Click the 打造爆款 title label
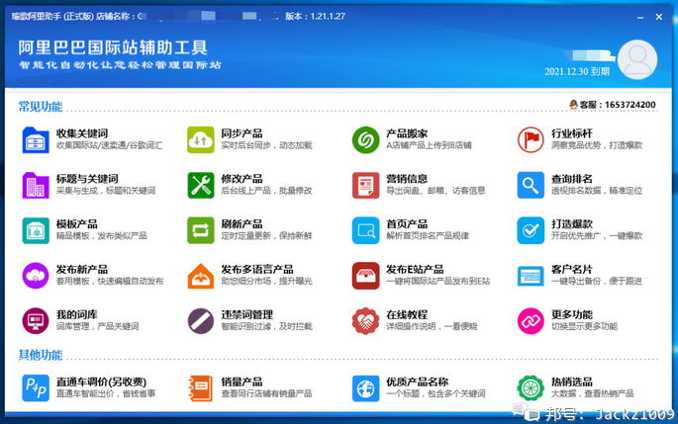 [572, 224]
